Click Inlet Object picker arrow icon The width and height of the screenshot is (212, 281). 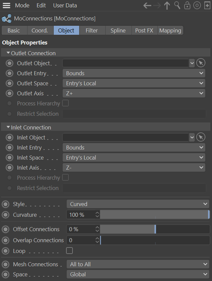tap(200, 137)
